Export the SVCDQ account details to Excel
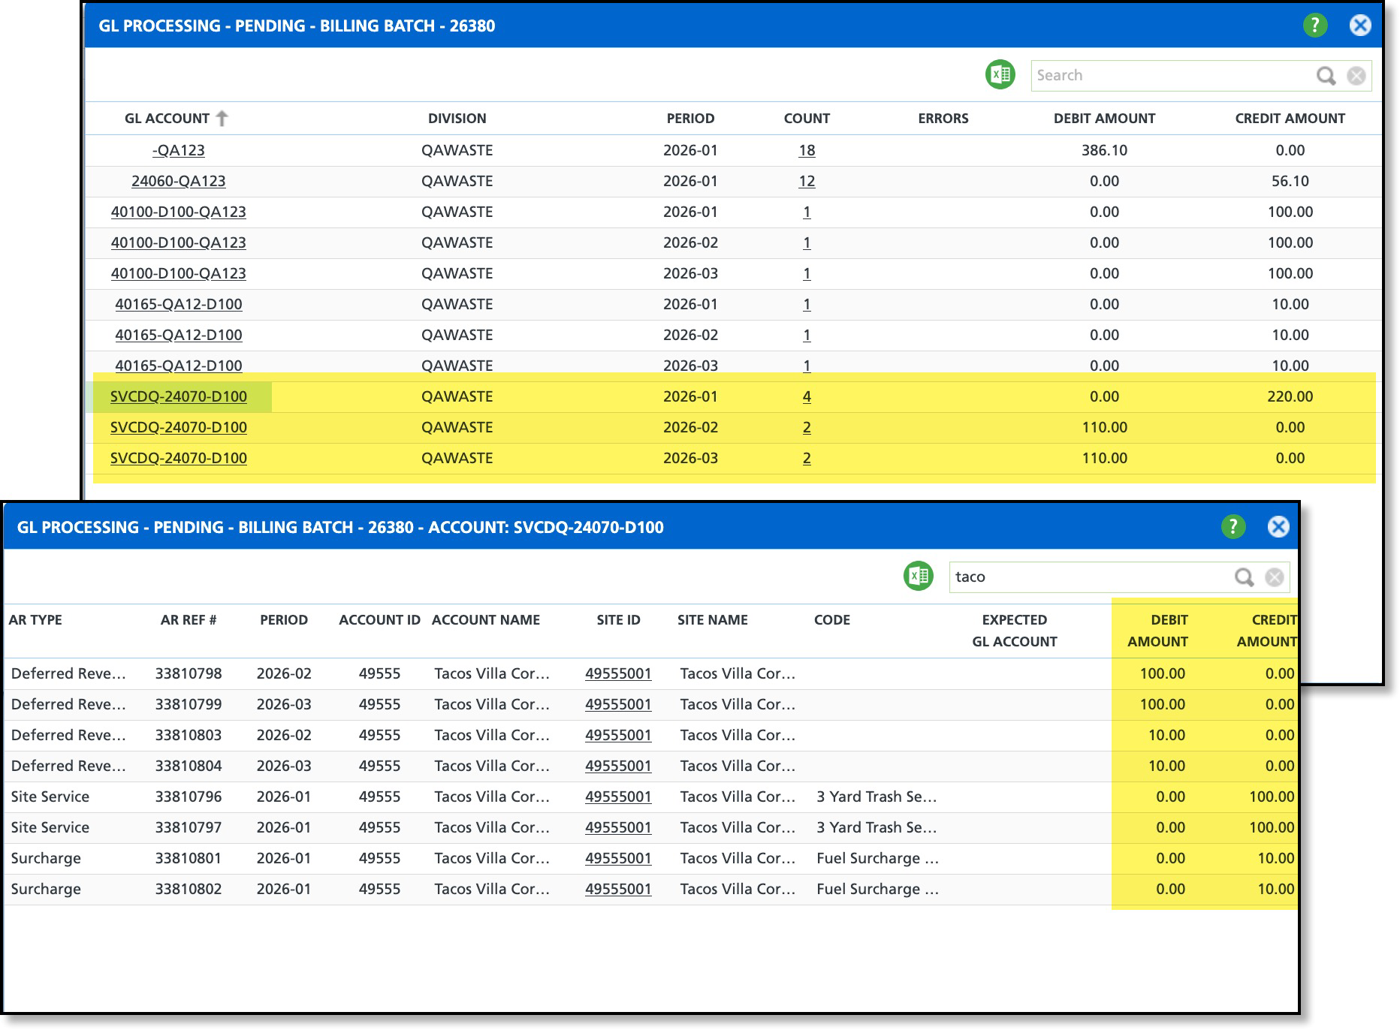This screenshot has width=1400, height=1030. (918, 577)
